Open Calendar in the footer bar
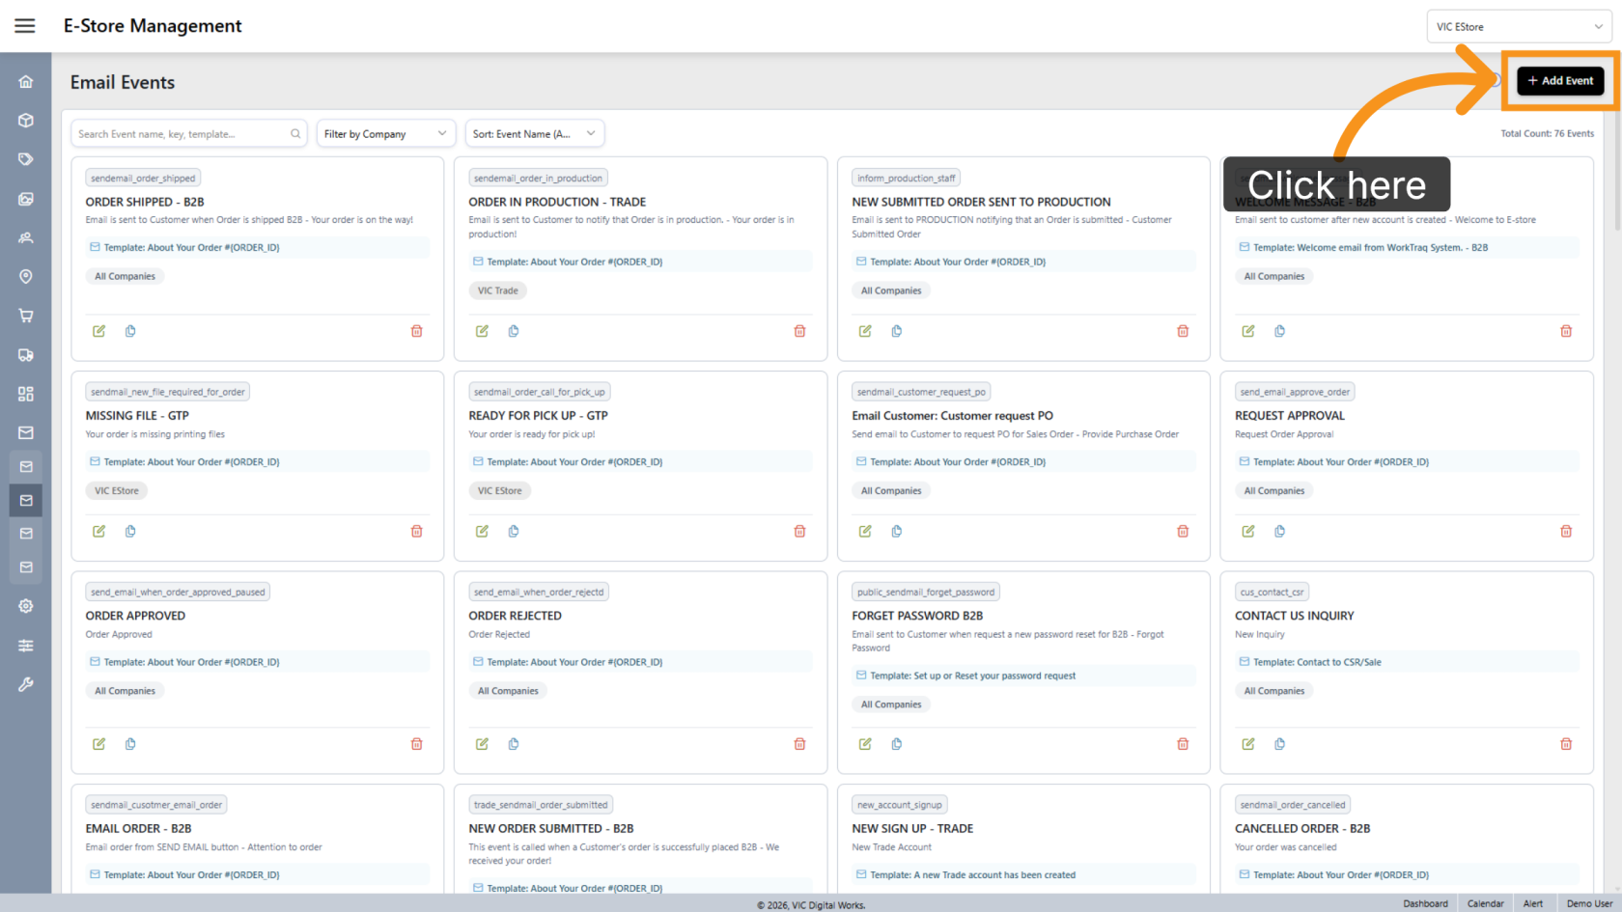This screenshot has height=912, width=1622. point(1485,903)
